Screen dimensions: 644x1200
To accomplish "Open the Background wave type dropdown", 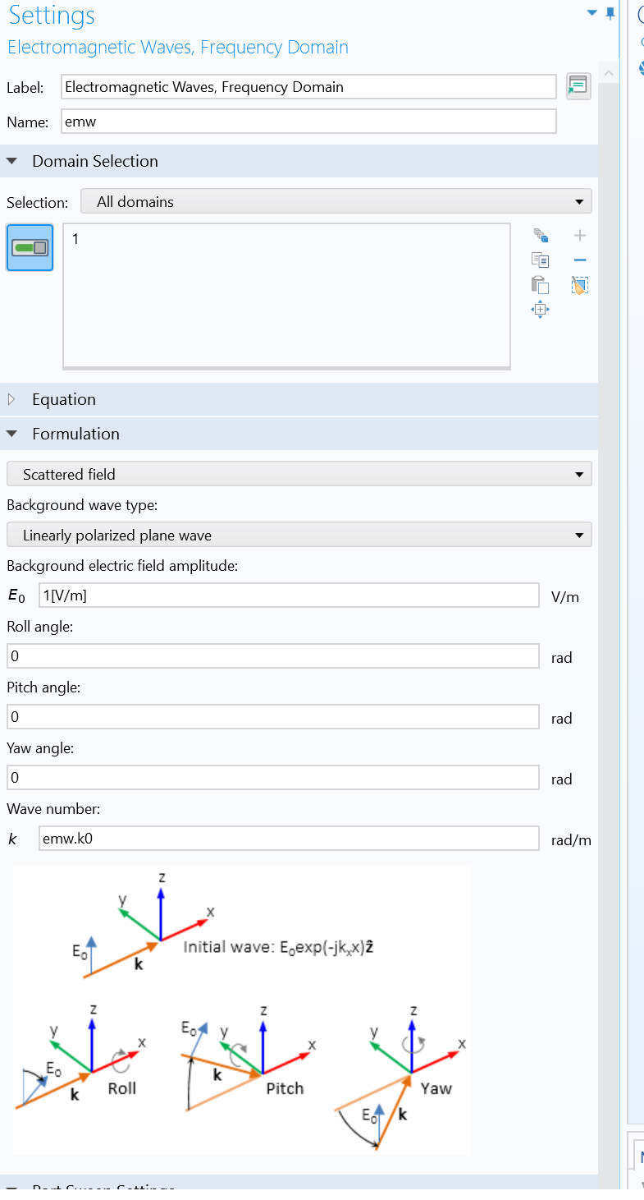I will coord(299,536).
